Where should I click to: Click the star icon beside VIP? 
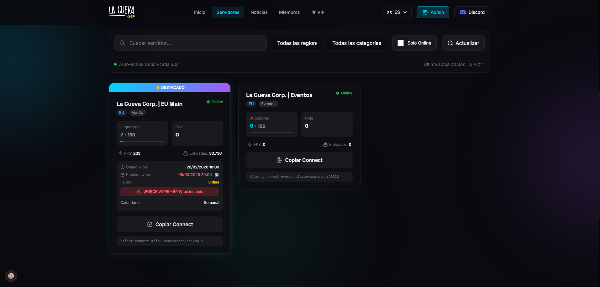click(x=313, y=12)
